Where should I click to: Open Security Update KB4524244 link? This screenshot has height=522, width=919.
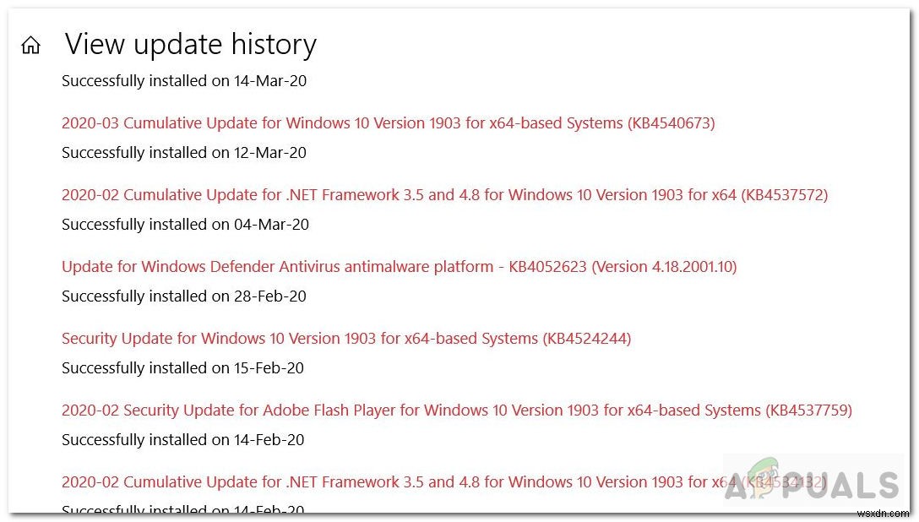(345, 338)
